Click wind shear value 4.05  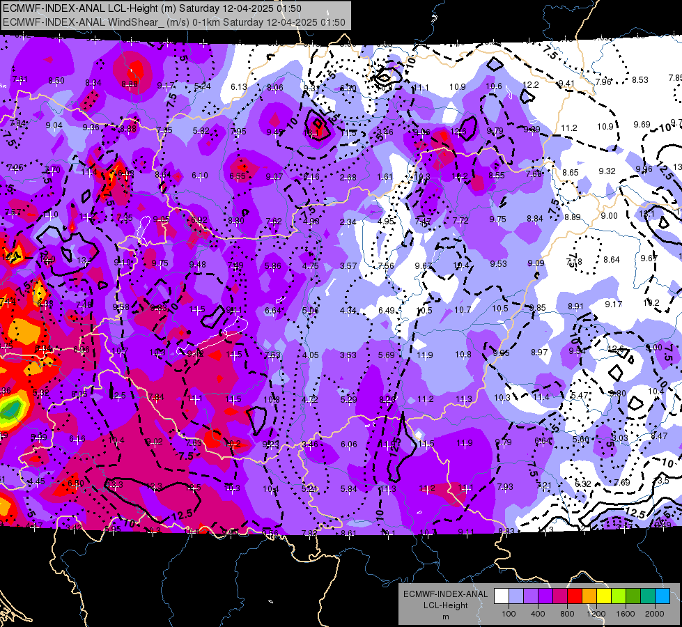311,355
